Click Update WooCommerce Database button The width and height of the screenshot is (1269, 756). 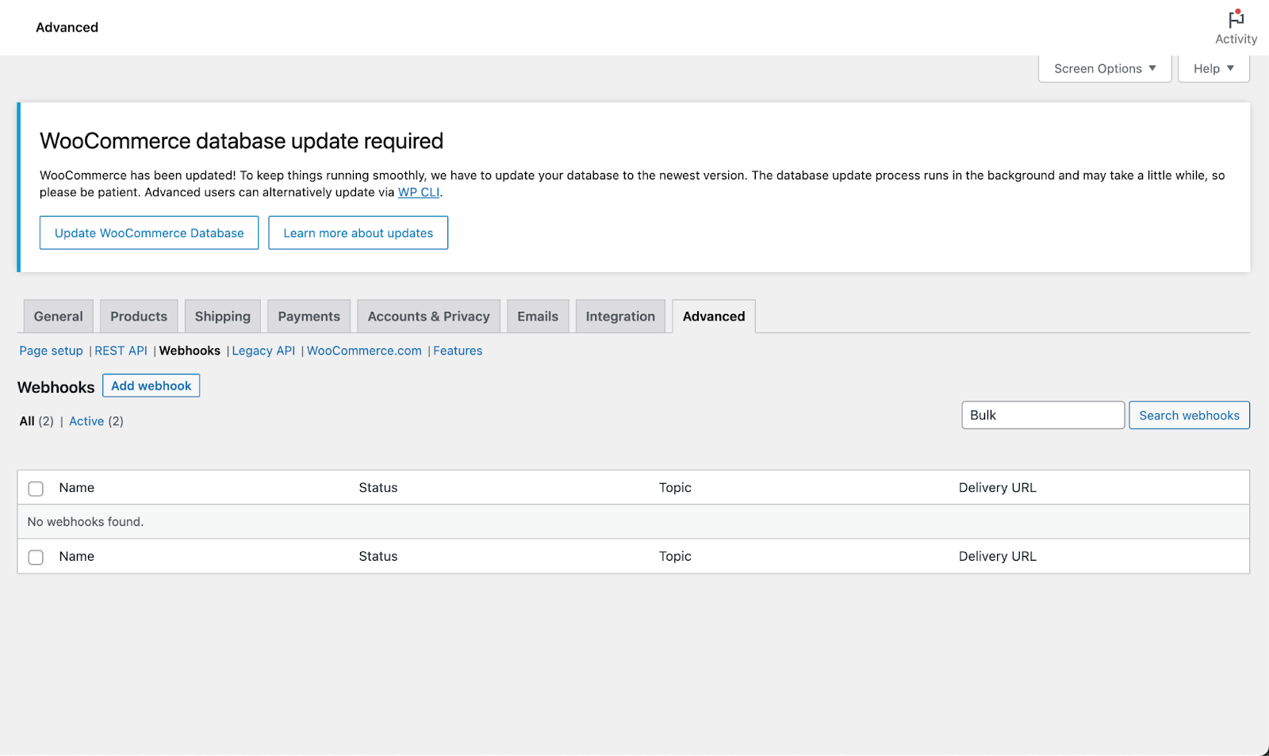[x=149, y=233]
